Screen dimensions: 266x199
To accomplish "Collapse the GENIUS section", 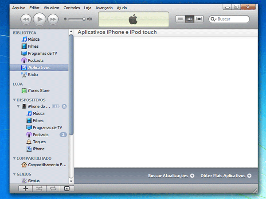I will point(15,174).
